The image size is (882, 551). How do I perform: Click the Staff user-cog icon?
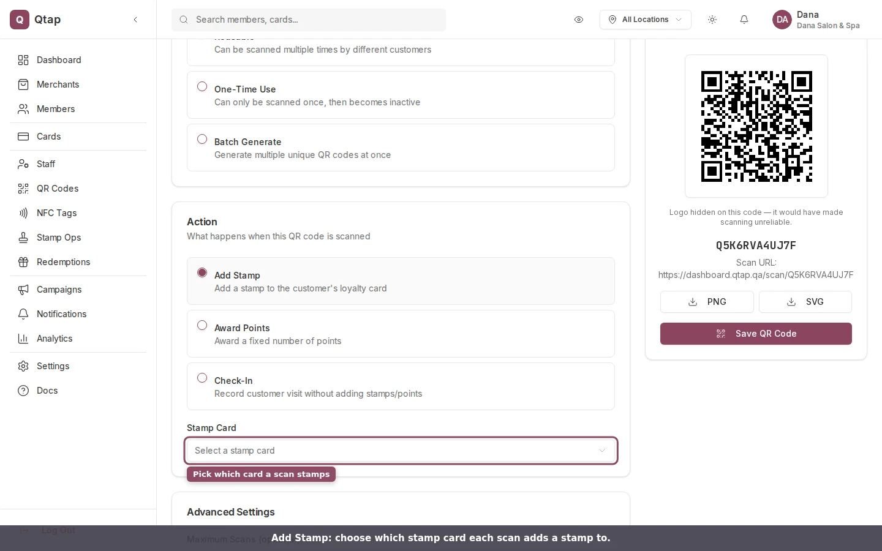[23, 164]
